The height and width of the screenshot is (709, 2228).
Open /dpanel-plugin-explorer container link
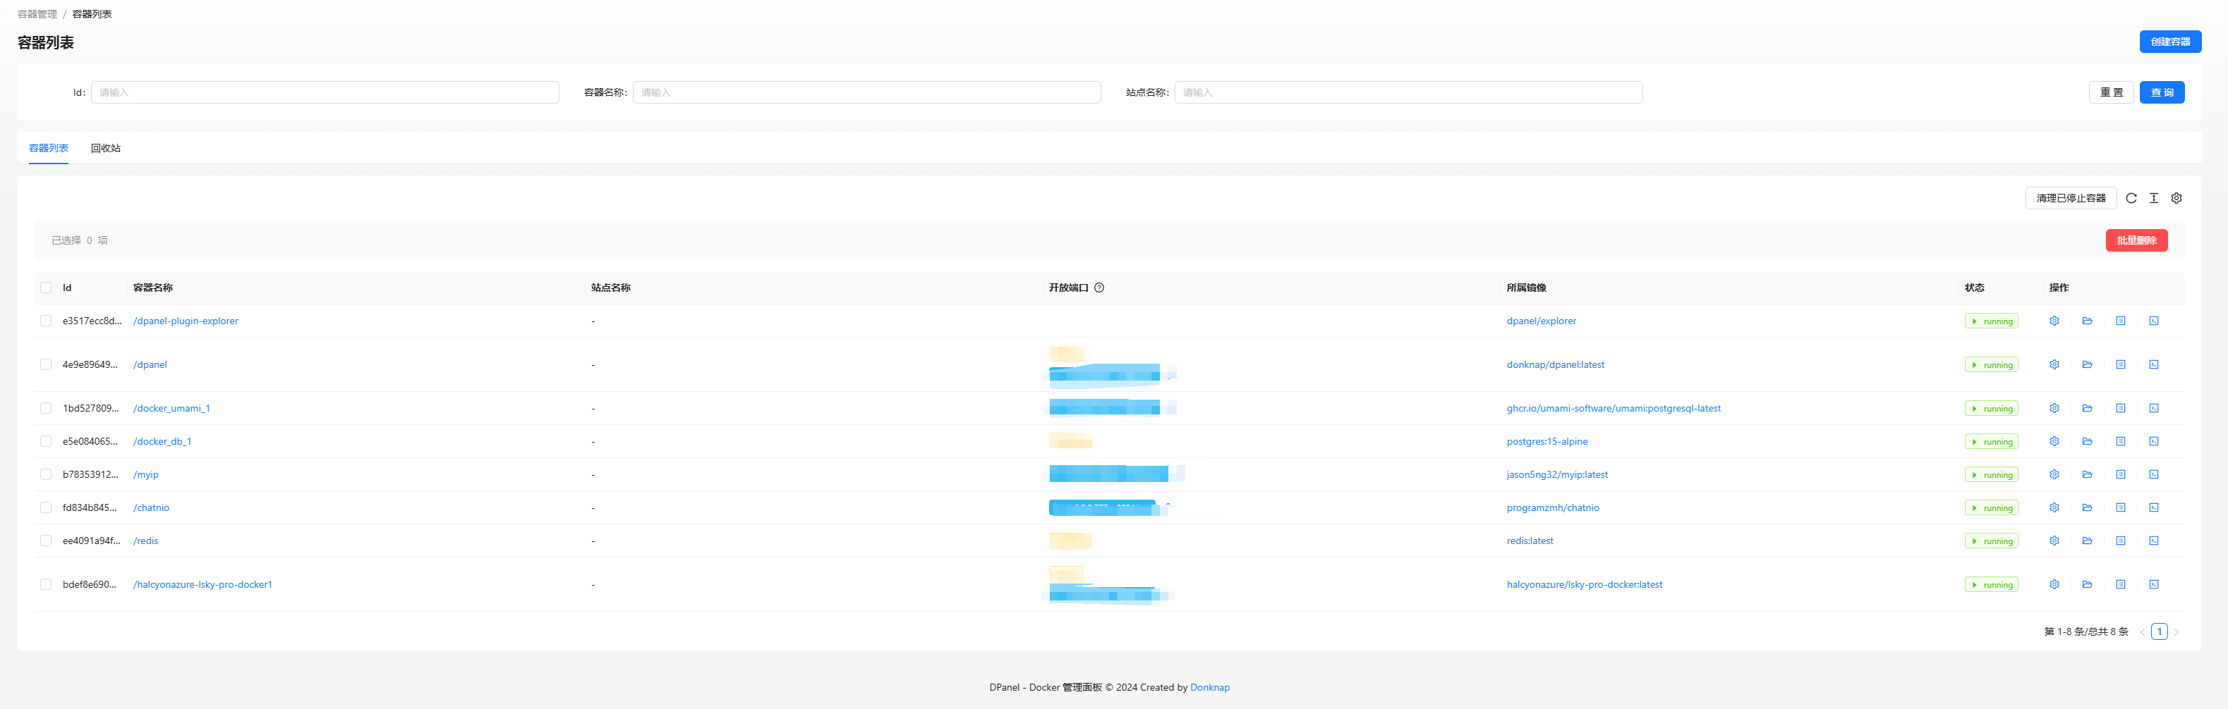185,321
